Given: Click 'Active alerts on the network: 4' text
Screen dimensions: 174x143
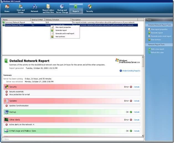Looking at the screenshot, I should 22,125.
